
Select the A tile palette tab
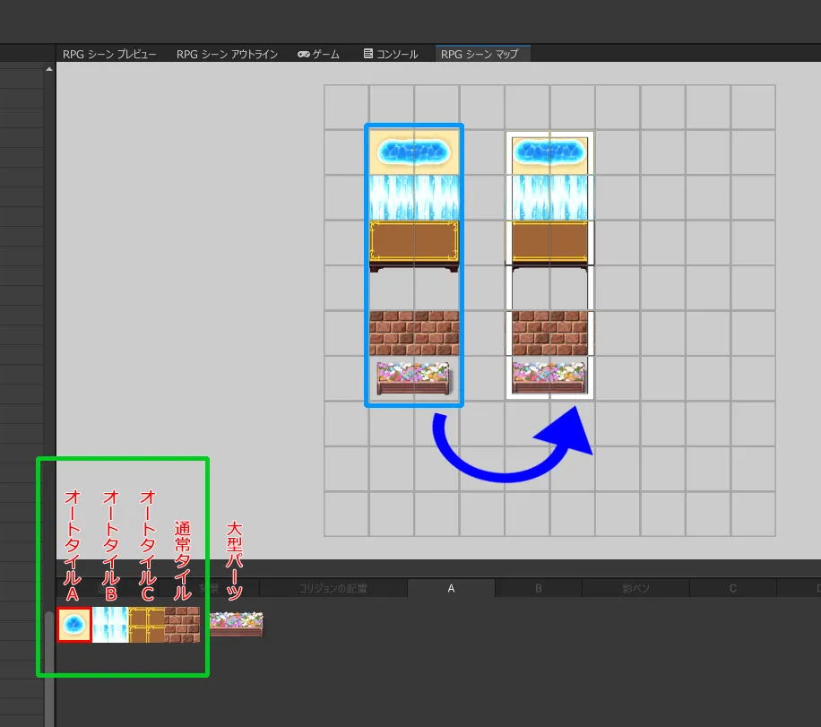click(451, 589)
